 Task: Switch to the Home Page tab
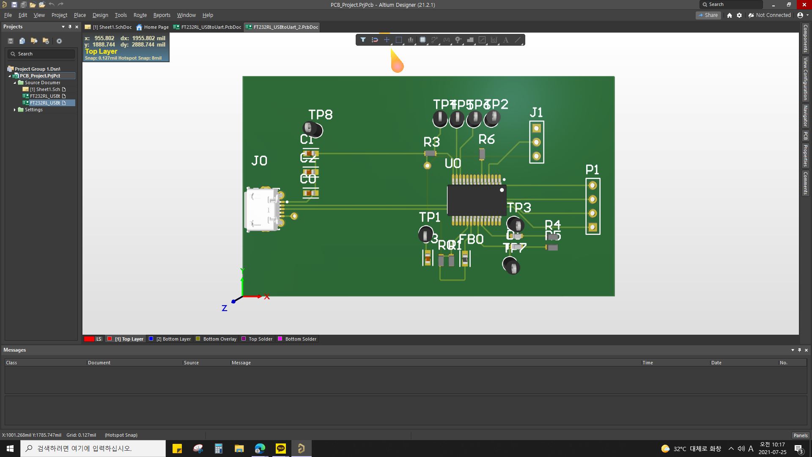(x=152, y=27)
